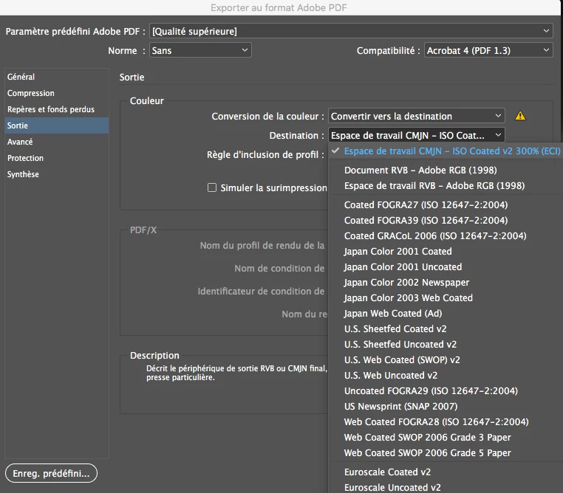Go to the Avancé panel
Viewport: 563px width, 493px height.
pyautogui.click(x=57, y=142)
